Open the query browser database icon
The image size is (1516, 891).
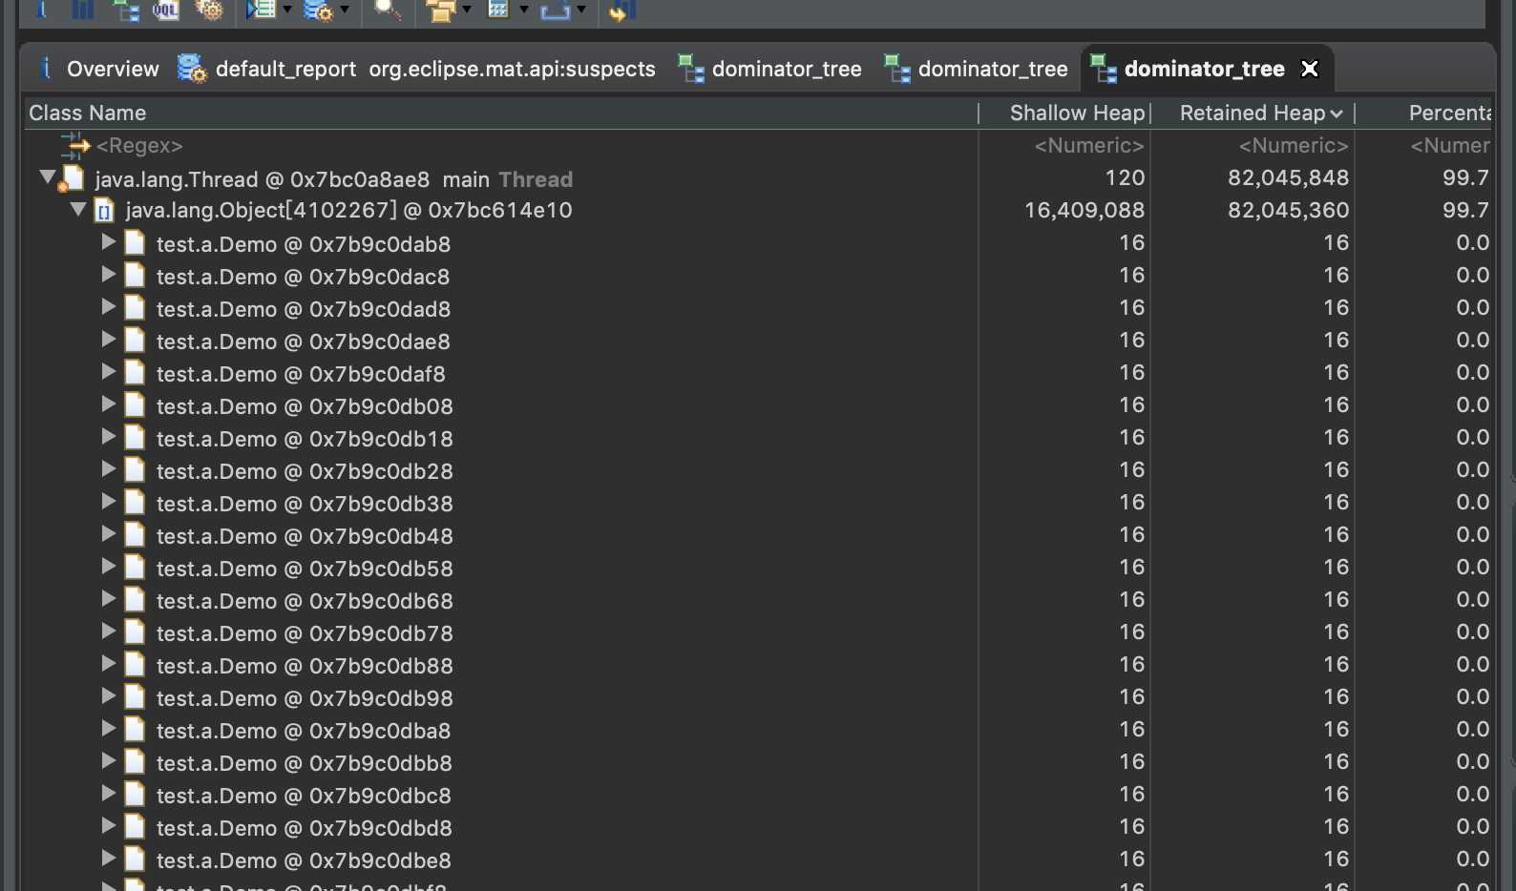point(317,10)
